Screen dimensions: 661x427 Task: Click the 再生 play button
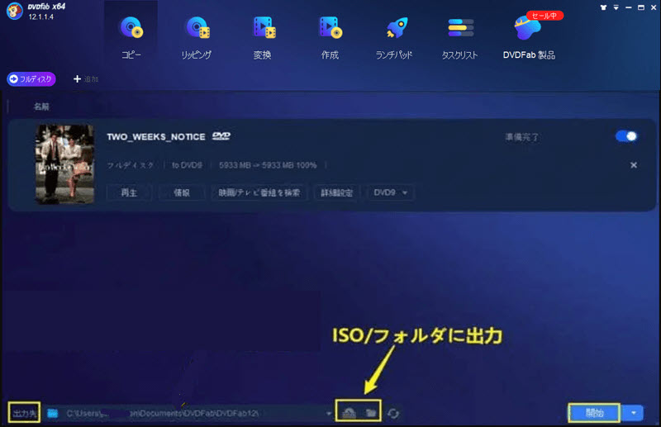128,192
